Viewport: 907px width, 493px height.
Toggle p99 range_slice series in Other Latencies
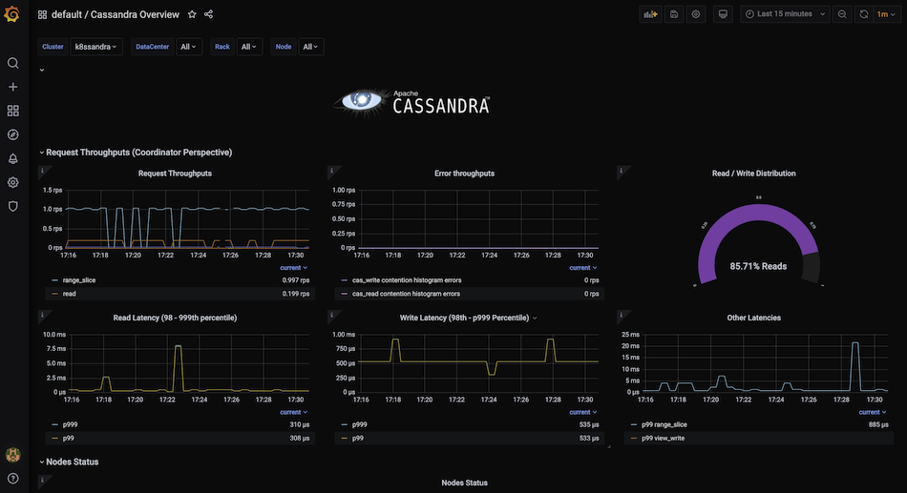point(664,424)
